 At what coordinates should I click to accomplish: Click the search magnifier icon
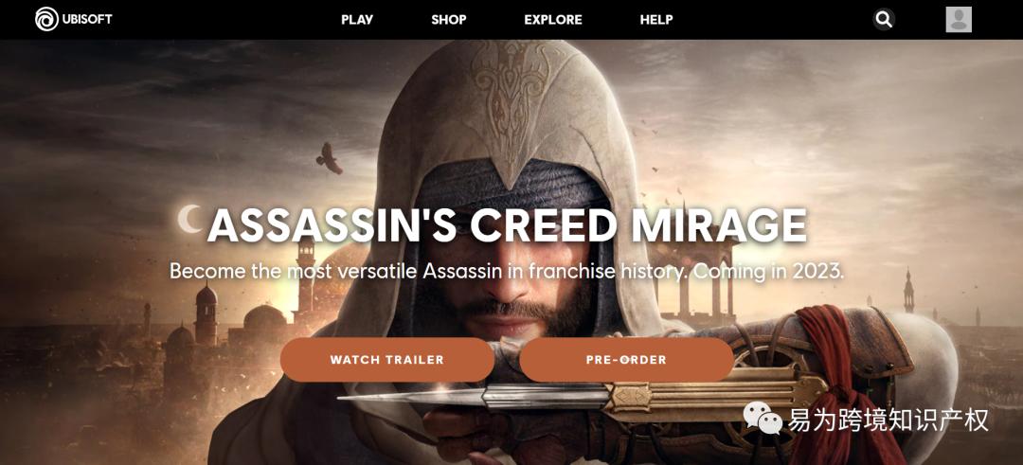(x=884, y=20)
